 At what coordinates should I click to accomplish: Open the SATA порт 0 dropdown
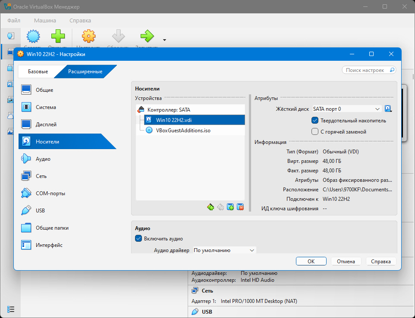click(x=347, y=109)
